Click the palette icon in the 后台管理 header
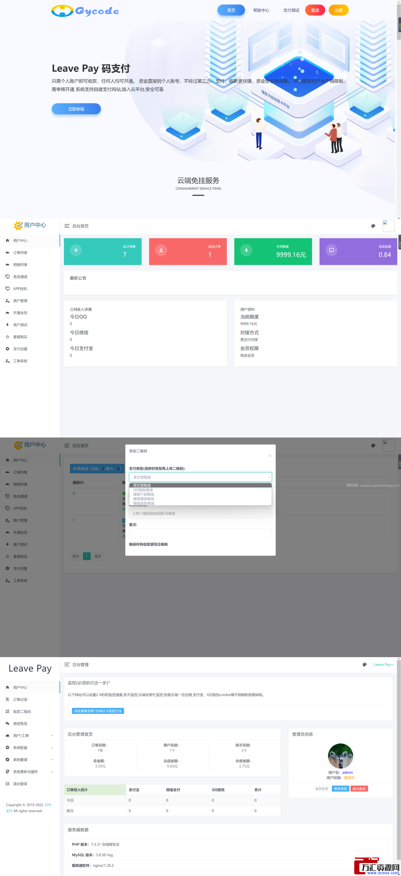This screenshot has width=401, height=876. point(365,664)
